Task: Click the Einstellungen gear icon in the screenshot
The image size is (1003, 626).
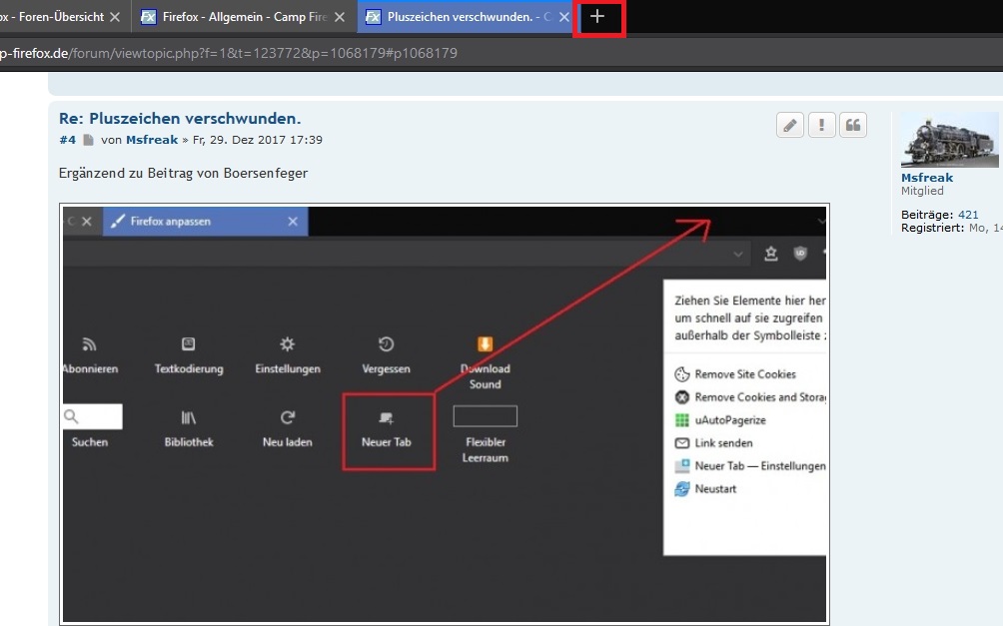Action: click(x=288, y=344)
